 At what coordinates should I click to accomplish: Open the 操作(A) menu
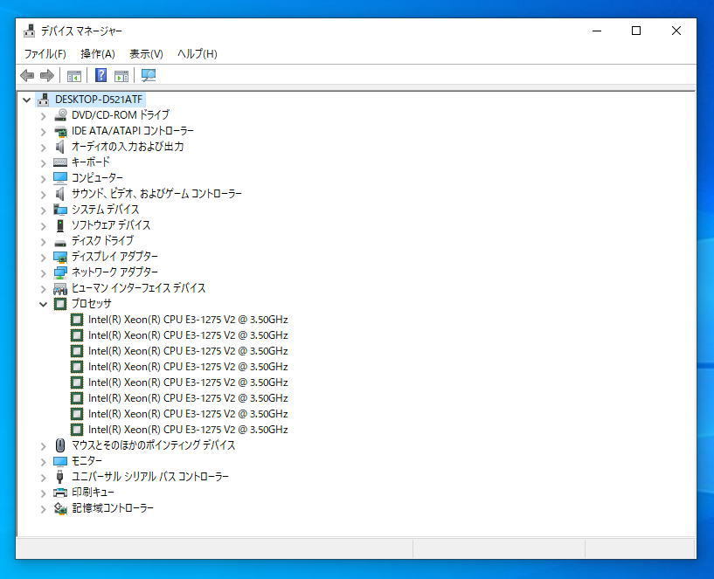pos(98,54)
